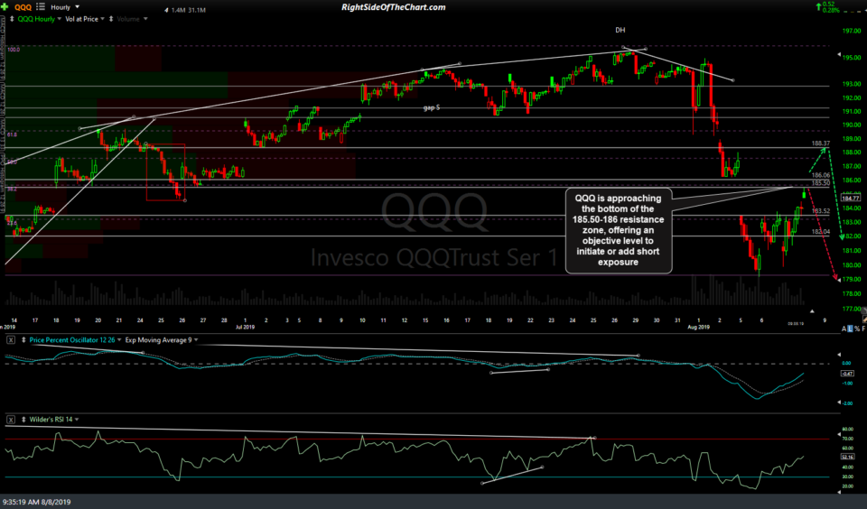Click the QQQ annotation text callout
867x509 pixels.
[618, 230]
